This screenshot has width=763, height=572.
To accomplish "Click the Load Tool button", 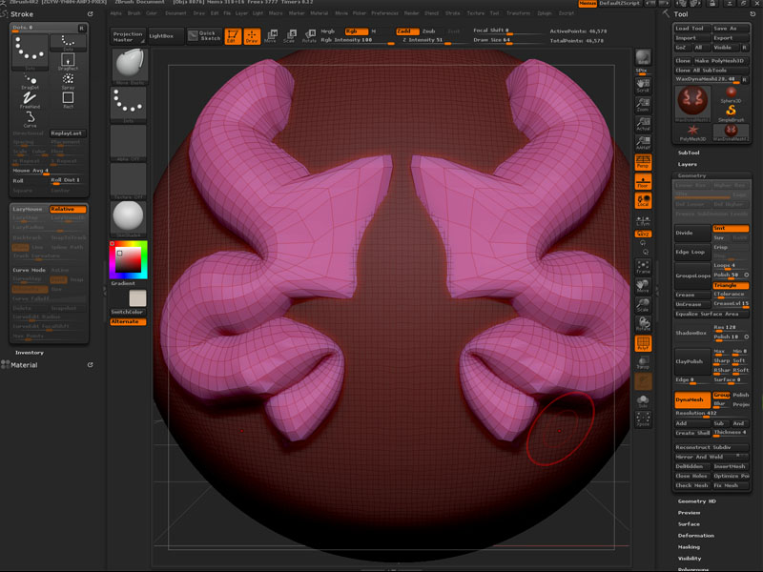I will [693, 29].
